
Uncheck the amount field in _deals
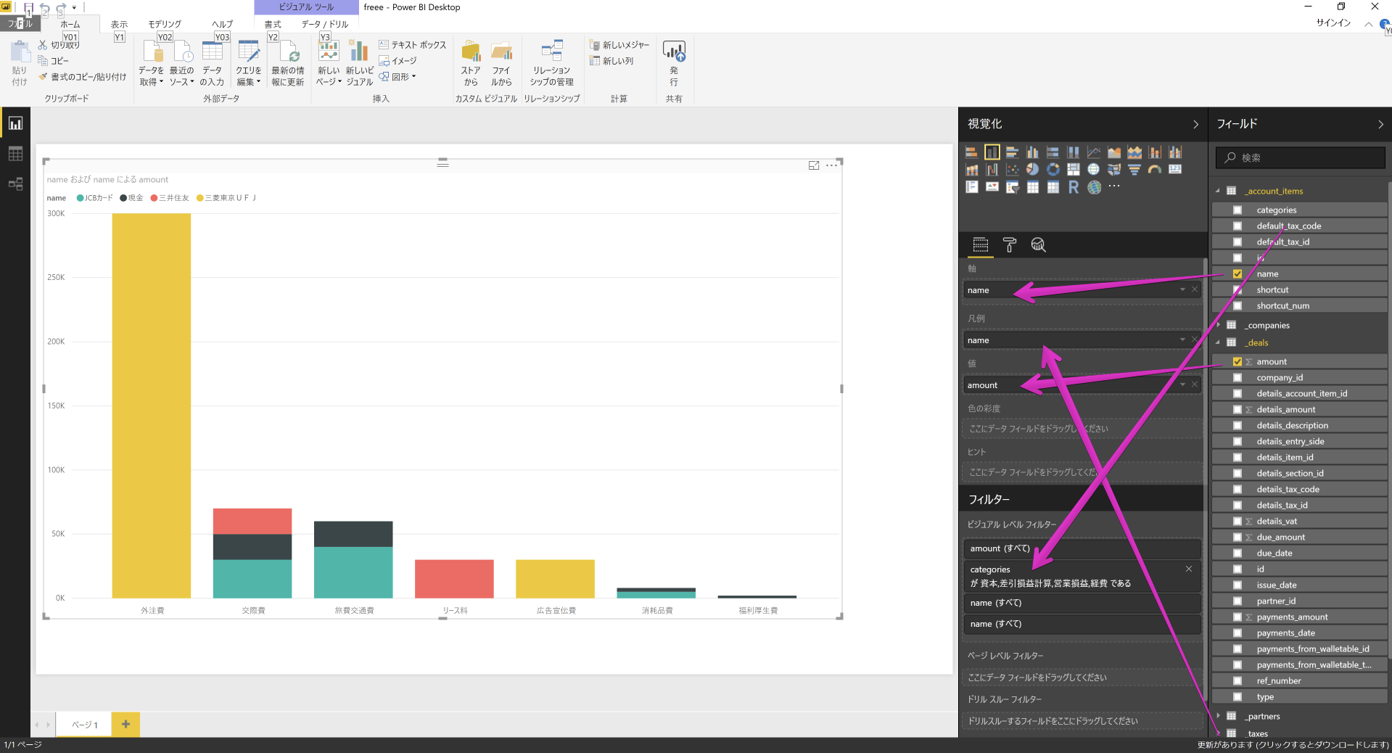pos(1237,361)
